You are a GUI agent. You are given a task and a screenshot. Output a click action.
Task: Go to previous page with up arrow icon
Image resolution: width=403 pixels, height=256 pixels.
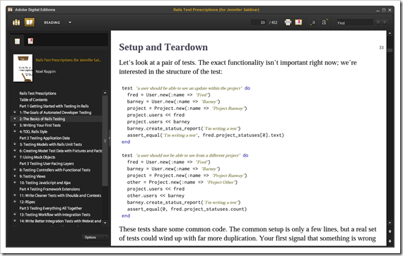click(x=390, y=231)
